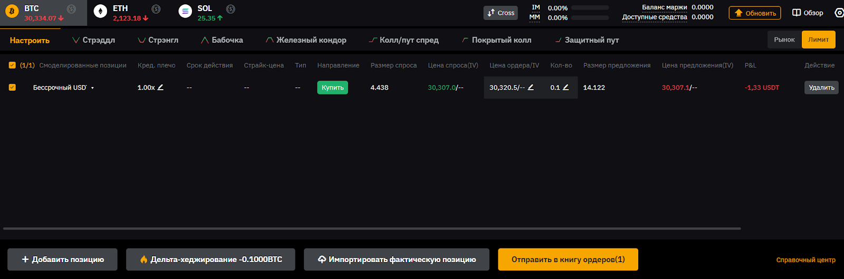Click Отправить в книгу ордеров button

click(x=568, y=259)
